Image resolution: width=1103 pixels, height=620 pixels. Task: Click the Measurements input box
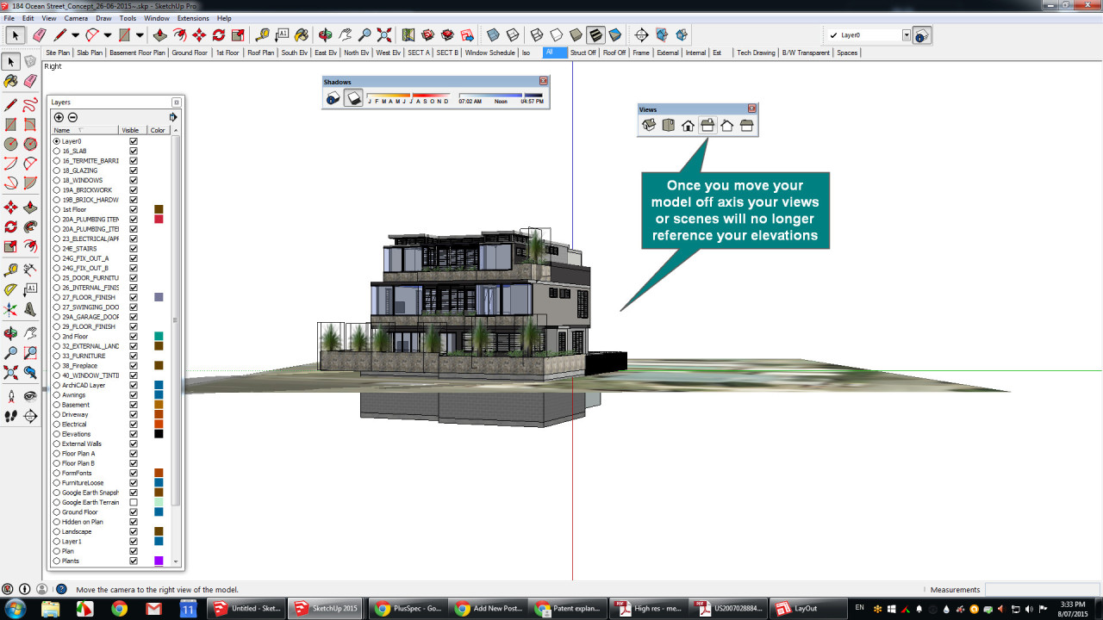click(x=1042, y=590)
